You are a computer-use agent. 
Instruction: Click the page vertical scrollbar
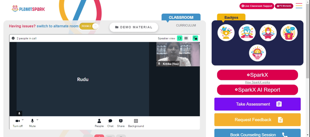[x=308, y=68]
